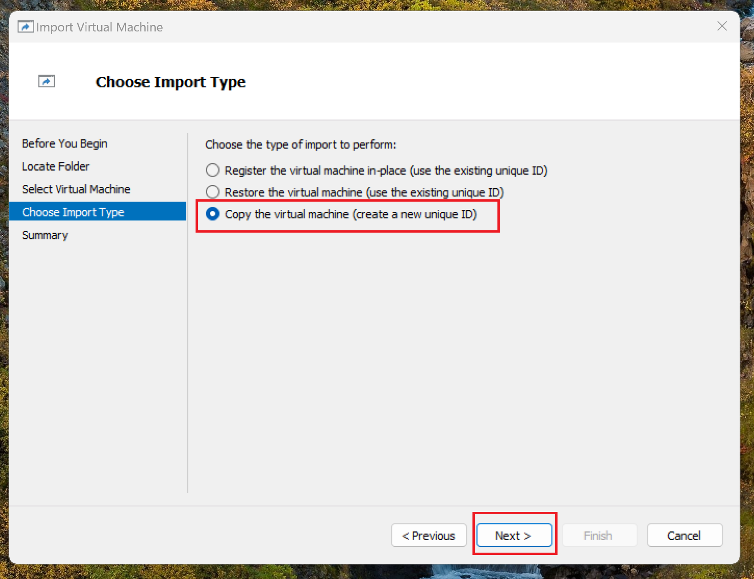754x579 pixels.
Task: Jump to the Summary step
Action: point(45,235)
